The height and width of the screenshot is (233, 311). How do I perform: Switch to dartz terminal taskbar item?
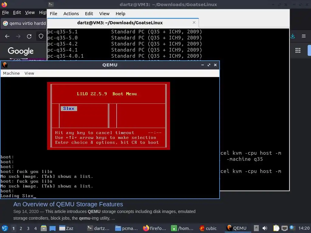(x=98, y=228)
